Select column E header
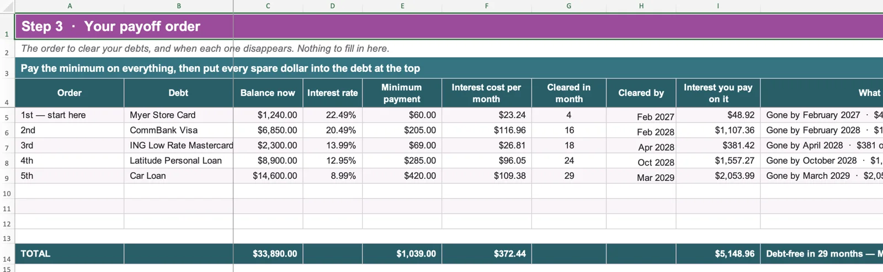This screenshot has height=272, width=883. 402,6
